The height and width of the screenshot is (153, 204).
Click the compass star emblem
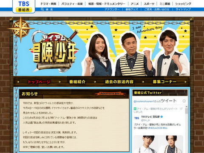pos(21,29)
